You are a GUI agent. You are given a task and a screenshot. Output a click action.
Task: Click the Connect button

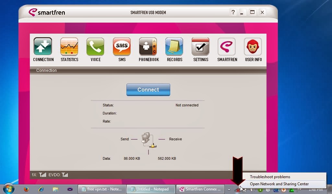coord(148,90)
